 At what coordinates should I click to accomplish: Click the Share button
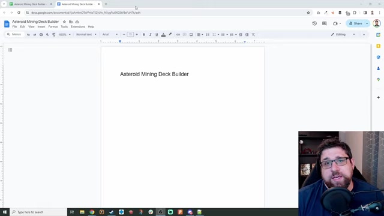coord(355,23)
